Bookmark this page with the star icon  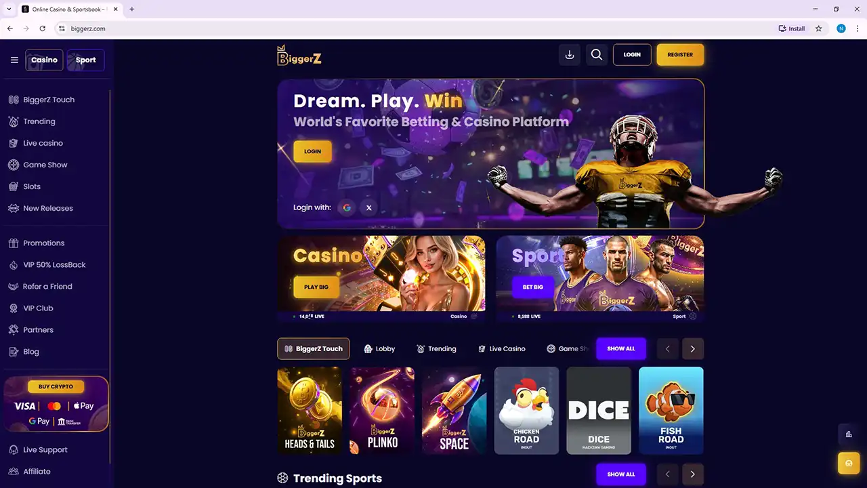click(819, 28)
